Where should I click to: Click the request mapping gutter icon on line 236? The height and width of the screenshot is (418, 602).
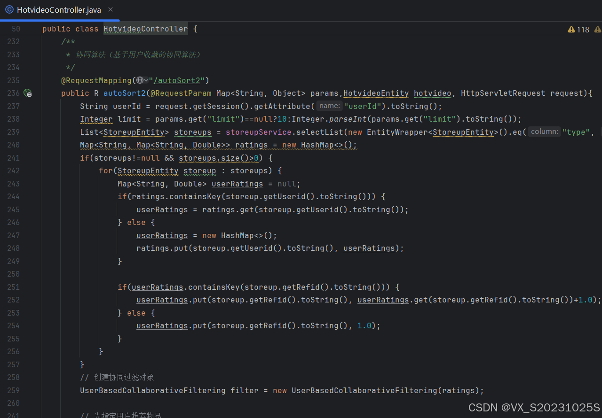coord(28,93)
